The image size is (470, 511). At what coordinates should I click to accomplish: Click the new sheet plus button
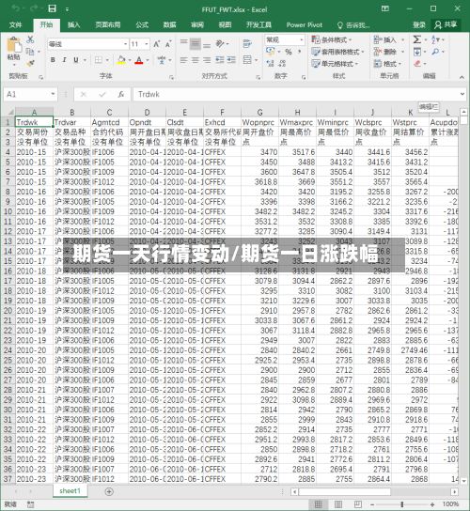[109, 491]
